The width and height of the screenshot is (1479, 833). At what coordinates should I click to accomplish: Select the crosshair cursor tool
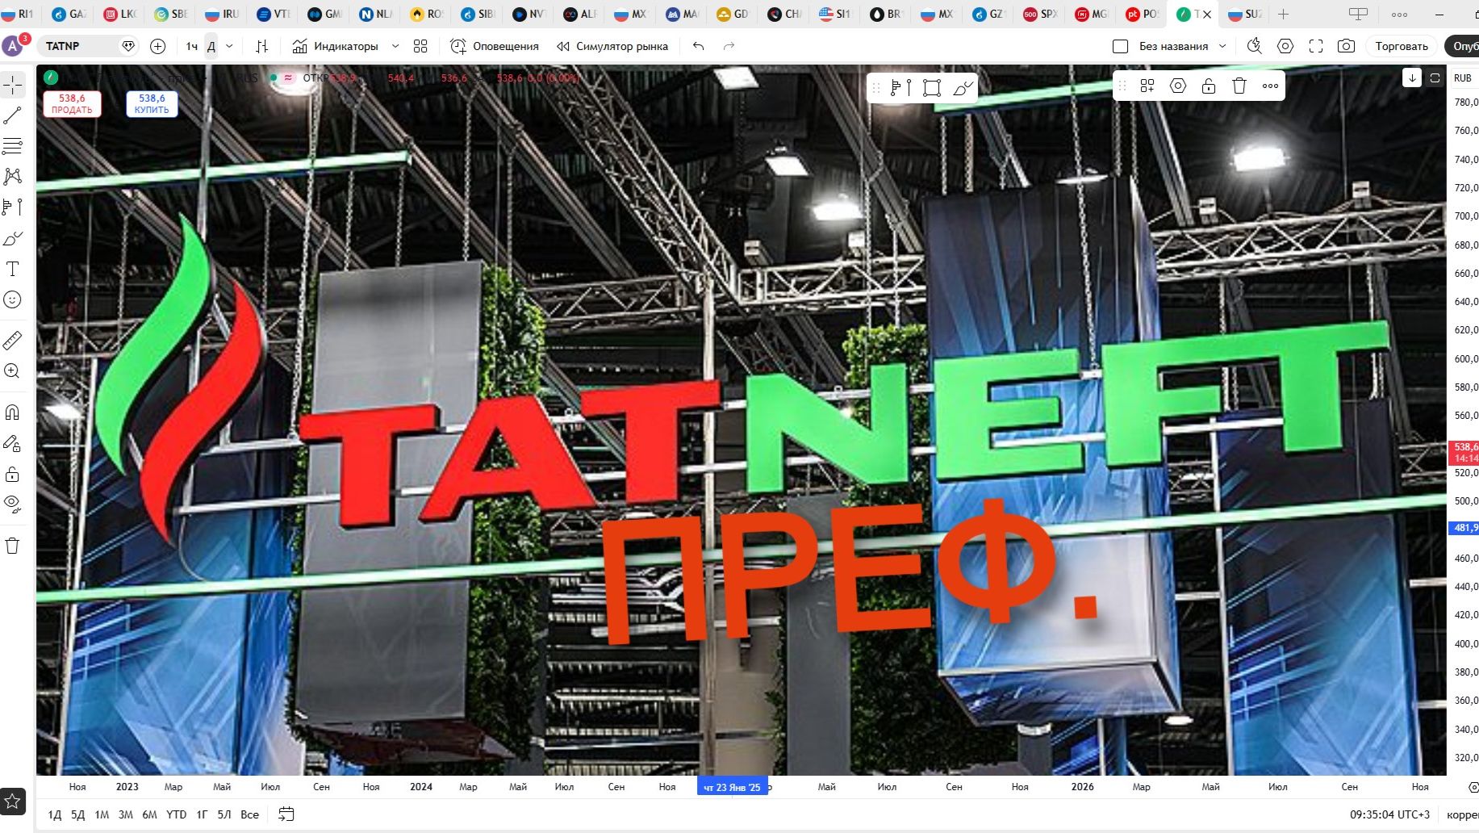point(13,84)
